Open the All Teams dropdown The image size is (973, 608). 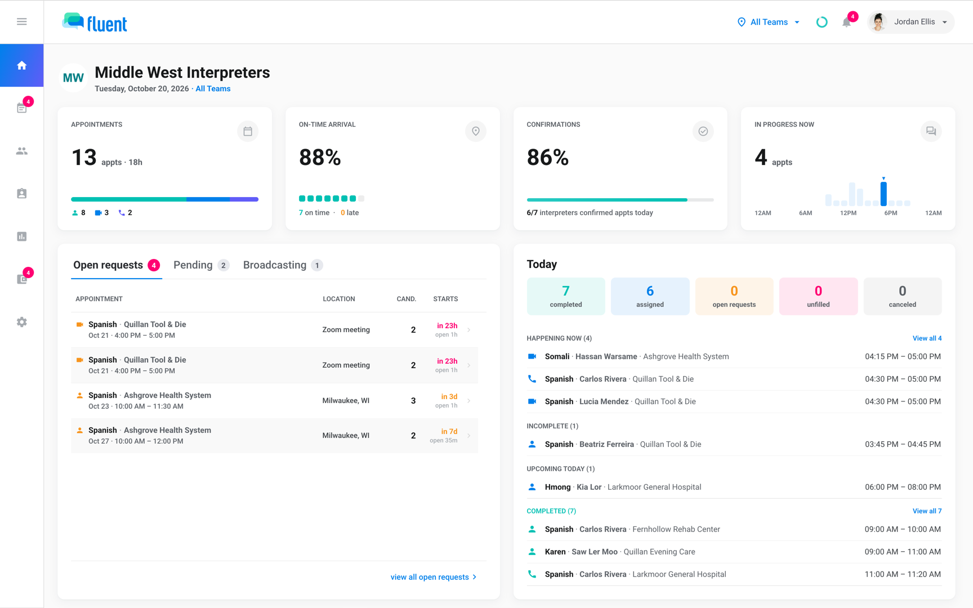coord(769,22)
